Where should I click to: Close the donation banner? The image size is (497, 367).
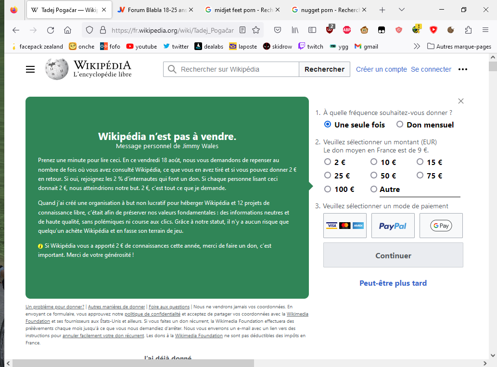[461, 101]
